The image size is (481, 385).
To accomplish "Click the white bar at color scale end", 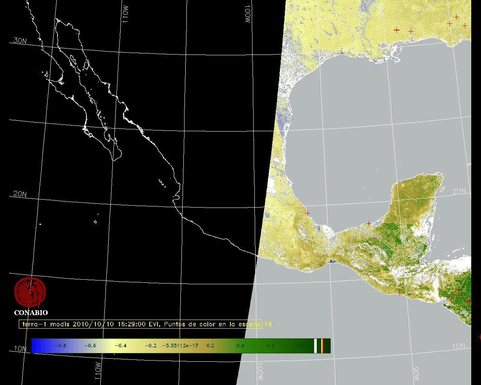I will [x=316, y=346].
